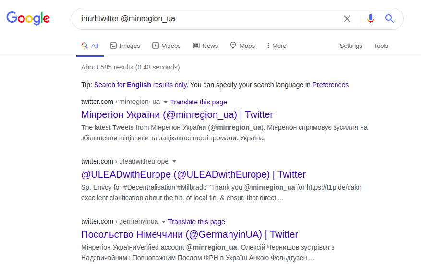This screenshot has width=421, height=274.
Task: Open the Preferences link
Action: 330,85
